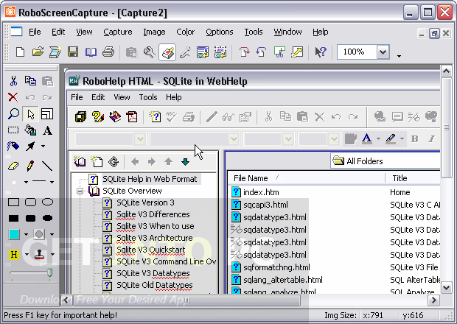Image resolution: width=457 pixels, height=324 pixels.
Task: Open the Help menu in RoboScreenCapture
Action: (321, 32)
